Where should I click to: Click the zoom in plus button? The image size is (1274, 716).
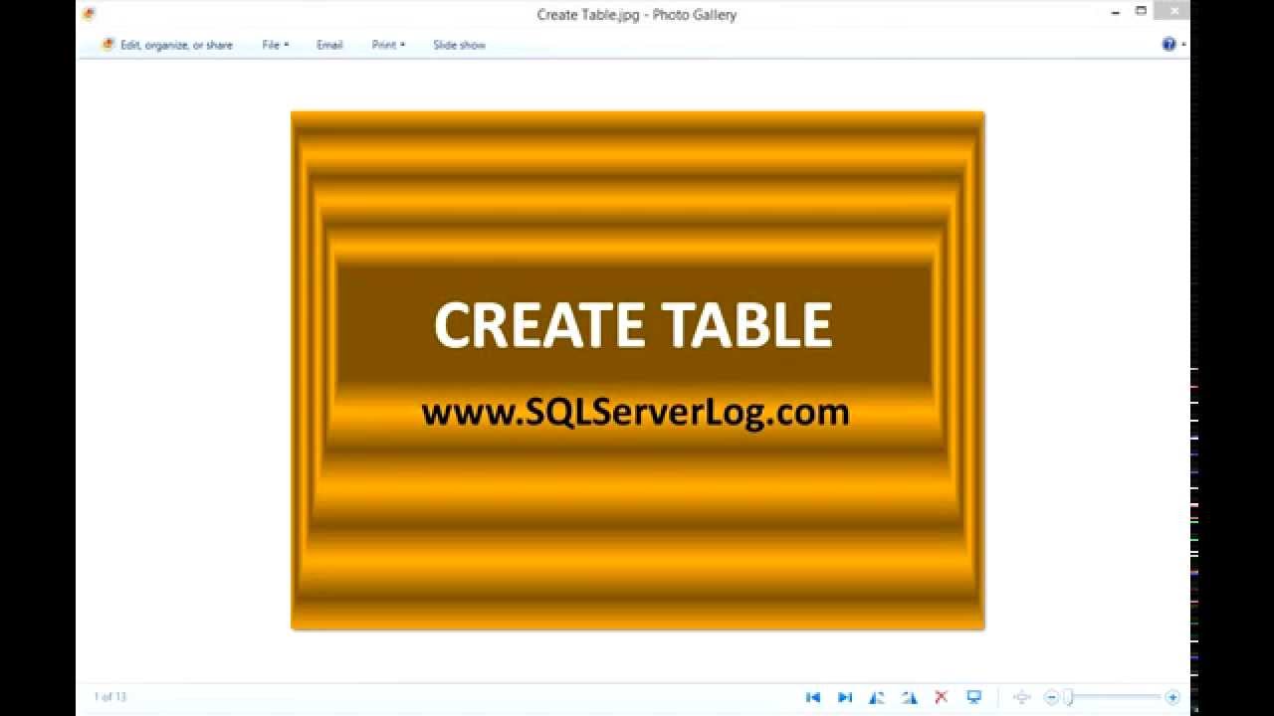click(1172, 697)
